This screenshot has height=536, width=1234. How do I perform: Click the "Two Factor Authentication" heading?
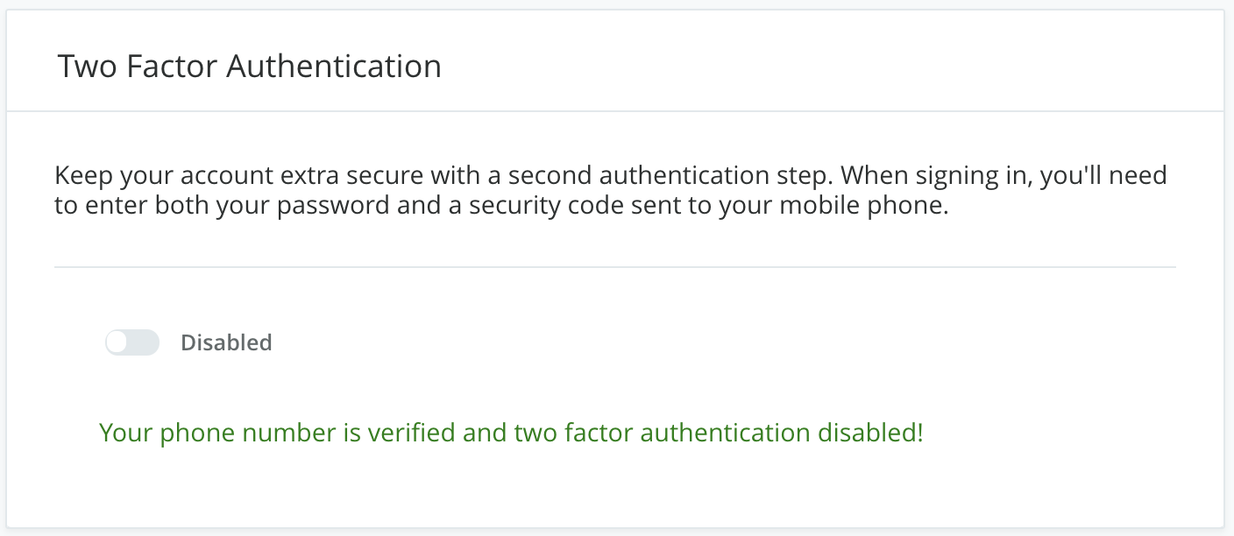pos(249,67)
